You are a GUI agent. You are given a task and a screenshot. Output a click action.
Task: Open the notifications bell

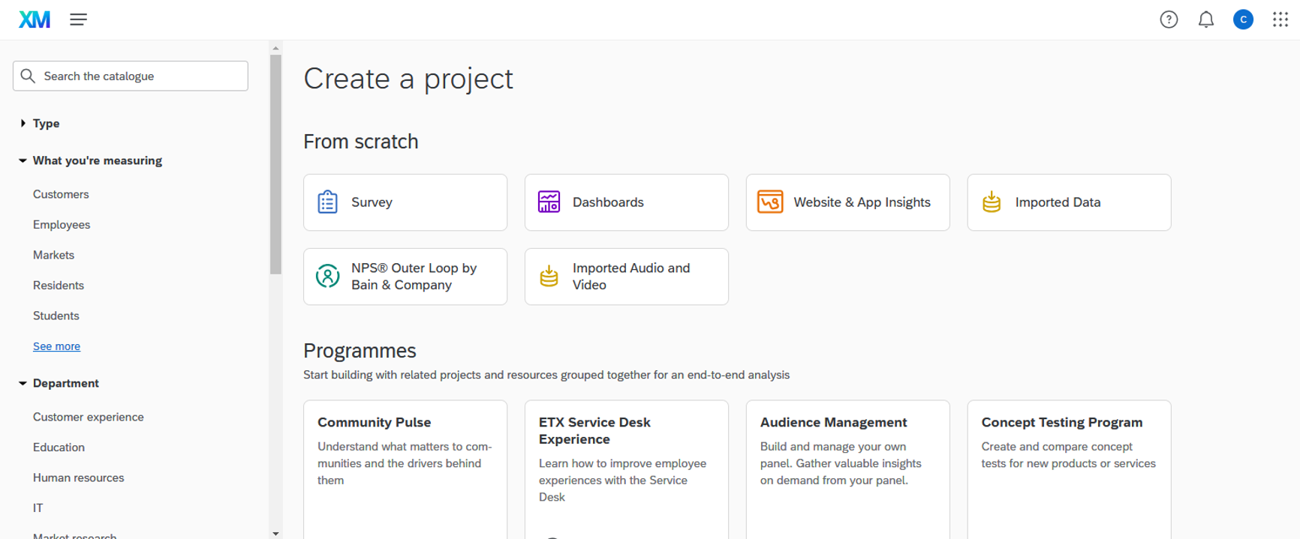(x=1205, y=19)
